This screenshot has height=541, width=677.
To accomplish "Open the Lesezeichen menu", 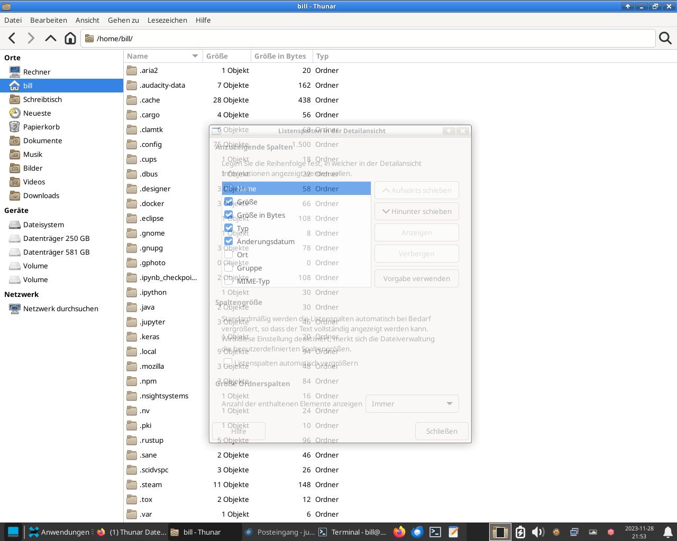I will point(167,20).
